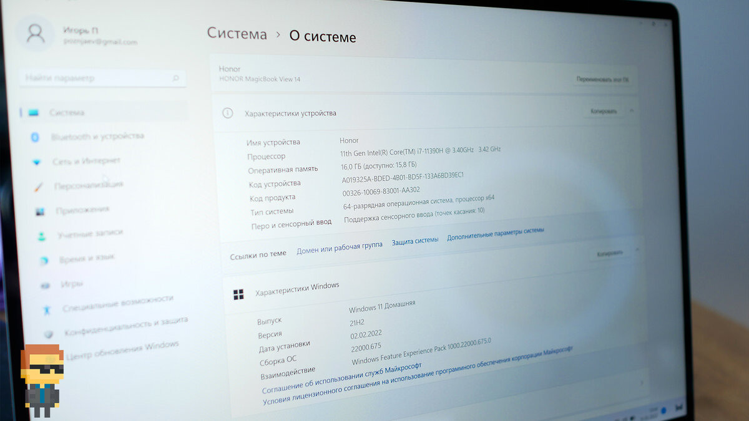The width and height of the screenshot is (749, 421).
Task: Copy the device specifications
Action: click(x=604, y=111)
